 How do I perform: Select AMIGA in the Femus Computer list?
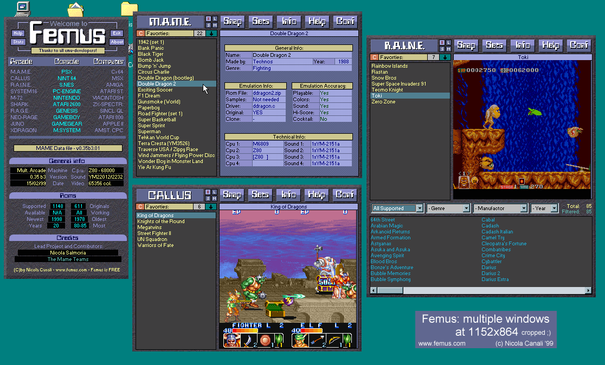point(114,85)
